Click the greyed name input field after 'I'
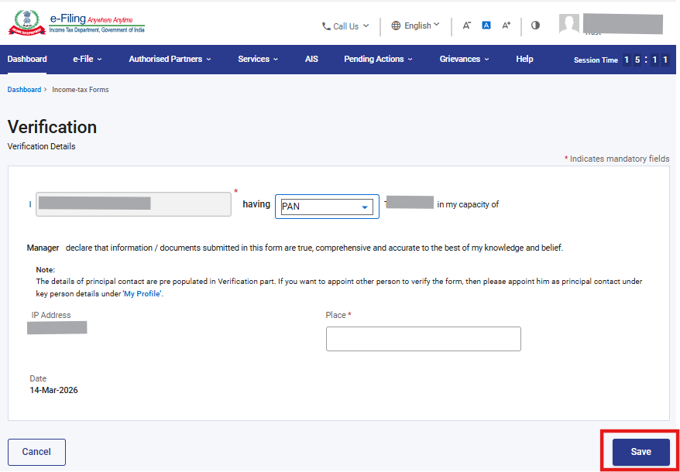 point(133,204)
